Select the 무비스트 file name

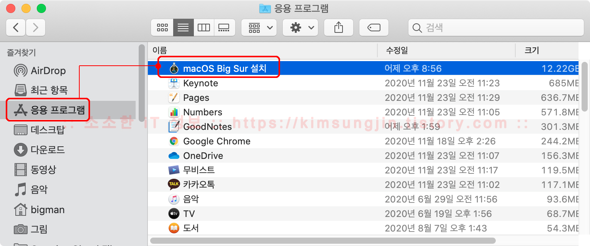[199, 170]
